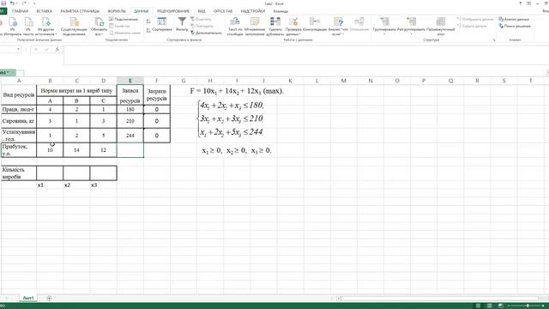Open the РЕЦЕНЗИРОВАНИЕ ribbon tab

coord(173,11)
